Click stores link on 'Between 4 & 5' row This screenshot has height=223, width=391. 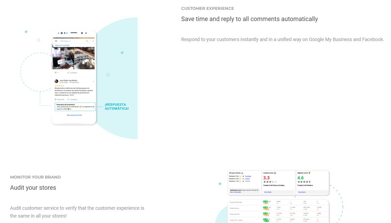point(248,176)
